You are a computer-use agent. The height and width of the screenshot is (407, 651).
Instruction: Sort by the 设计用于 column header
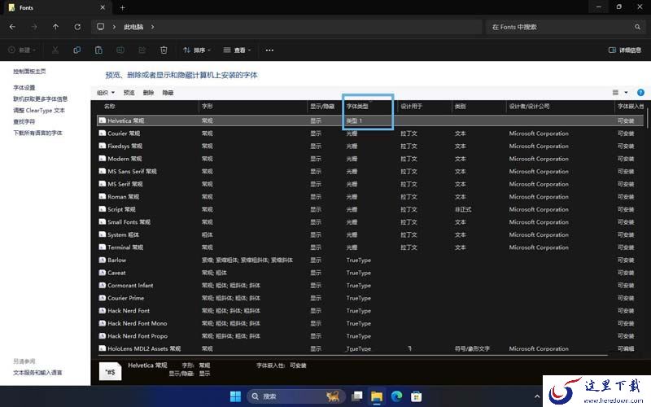click(412, 107)
